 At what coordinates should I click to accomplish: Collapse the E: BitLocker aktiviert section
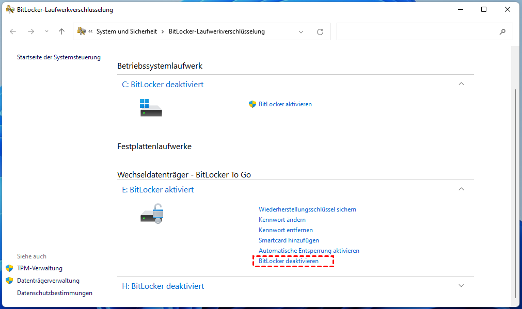tap(461, 189)
